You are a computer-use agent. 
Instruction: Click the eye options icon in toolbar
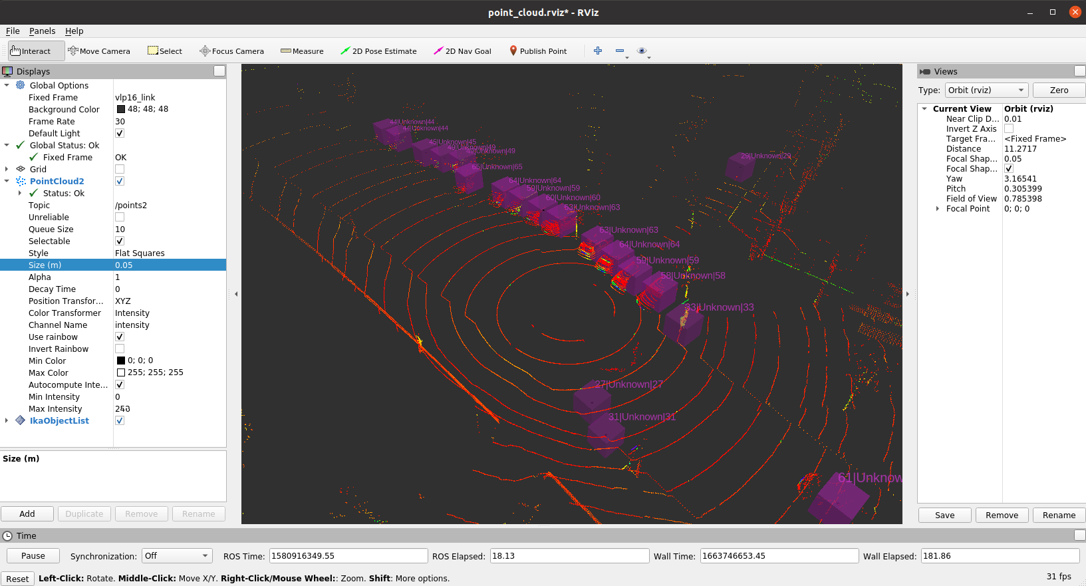point(642,51)
